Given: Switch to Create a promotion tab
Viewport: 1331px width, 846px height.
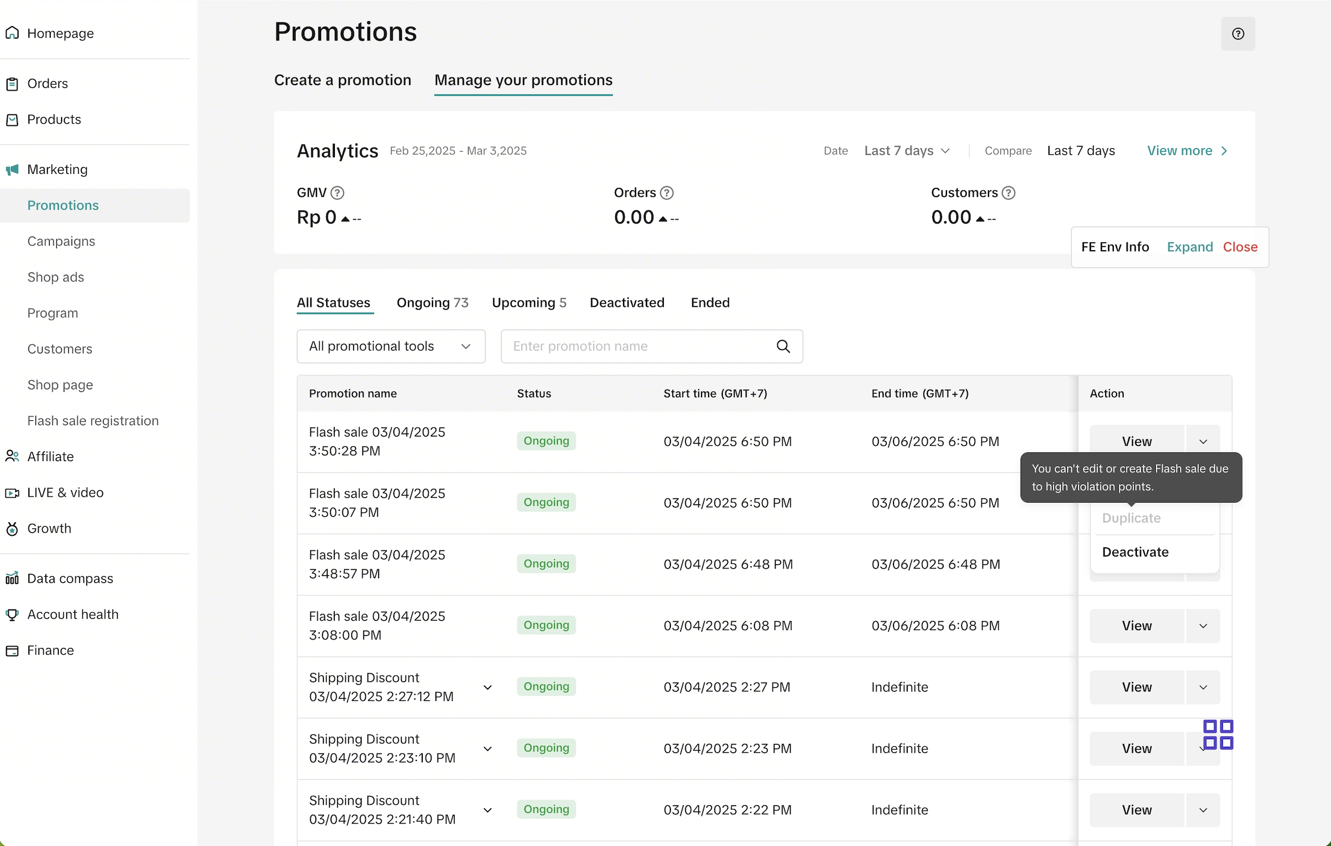Looking at the screenshot, I should (342, 80).
